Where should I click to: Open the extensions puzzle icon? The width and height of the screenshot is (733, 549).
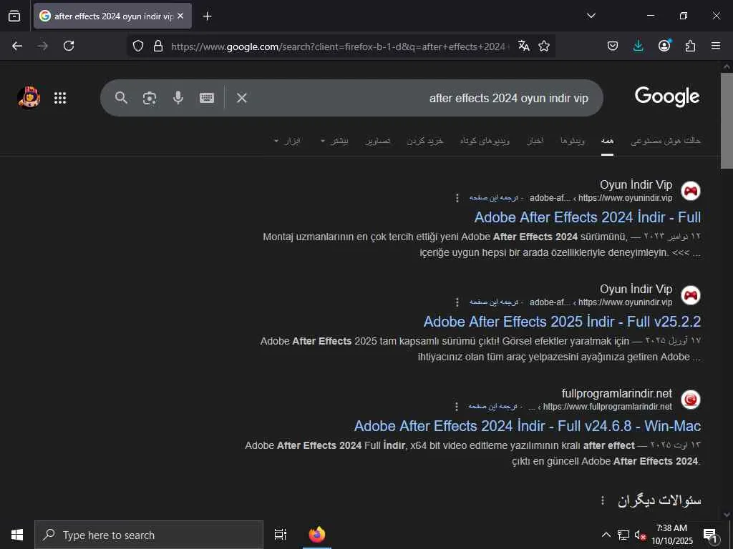(690, 46)
